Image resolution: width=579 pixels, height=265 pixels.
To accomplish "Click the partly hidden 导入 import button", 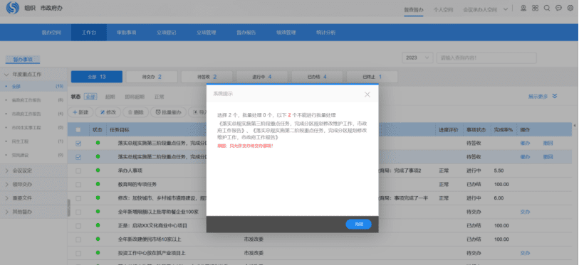I will click(197, 112).
